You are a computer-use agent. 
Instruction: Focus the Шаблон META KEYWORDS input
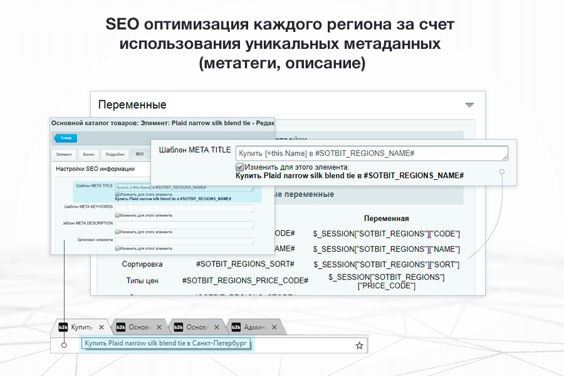click(184, 208)
